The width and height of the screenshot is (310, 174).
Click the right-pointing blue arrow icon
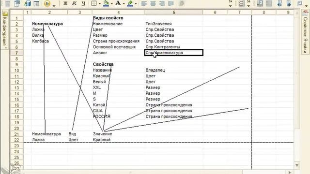pyautogui.click(x=289, y=3)
